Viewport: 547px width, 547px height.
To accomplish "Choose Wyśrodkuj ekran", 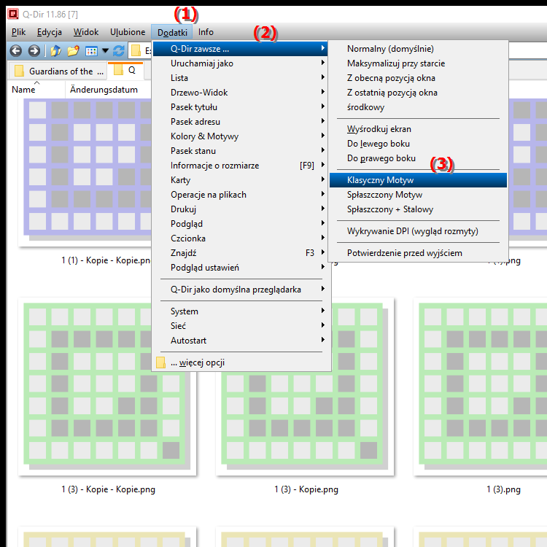I will (x=418, y=129).
